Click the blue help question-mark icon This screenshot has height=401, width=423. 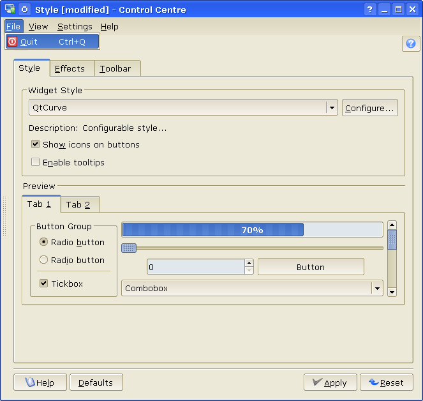[411, 43]
